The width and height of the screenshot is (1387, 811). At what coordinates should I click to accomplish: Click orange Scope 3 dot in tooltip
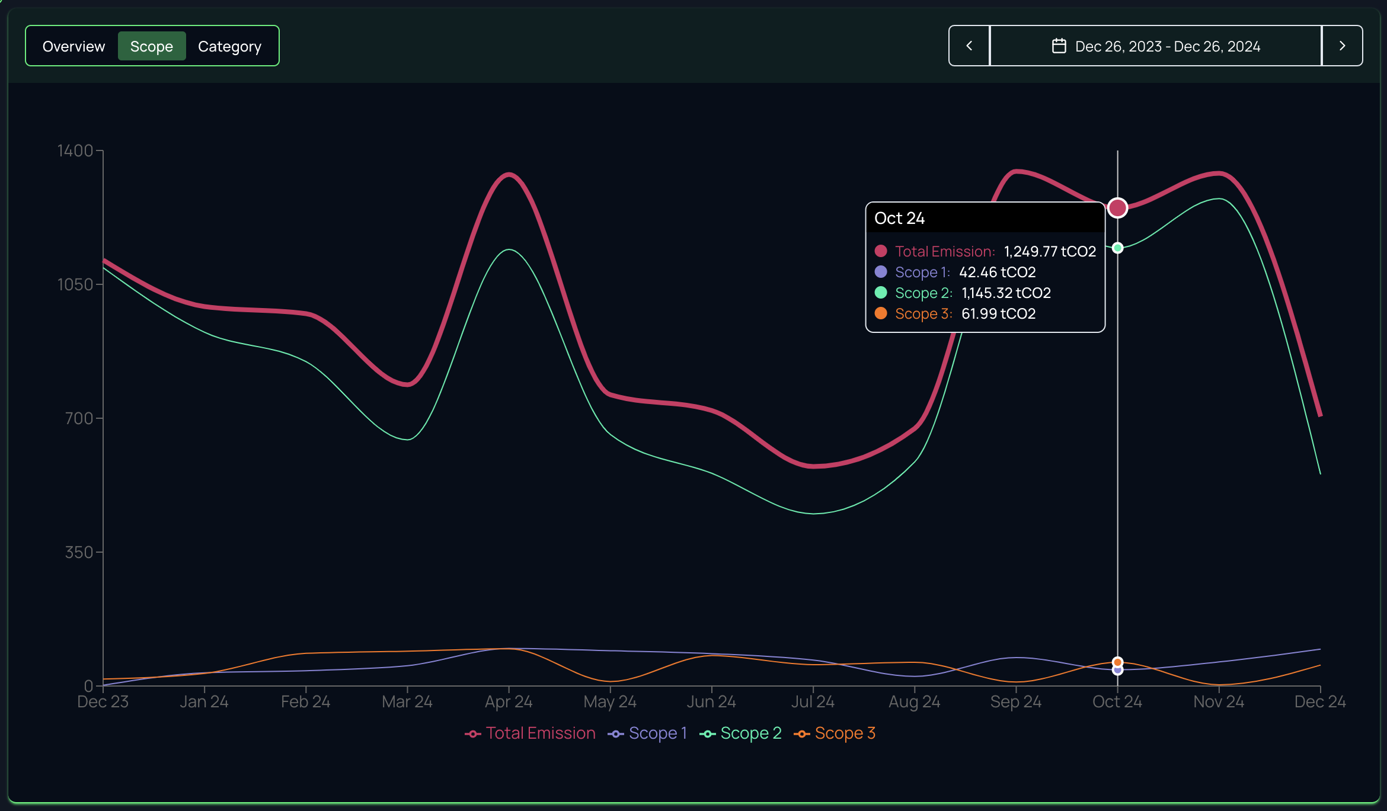click(881, 313)
